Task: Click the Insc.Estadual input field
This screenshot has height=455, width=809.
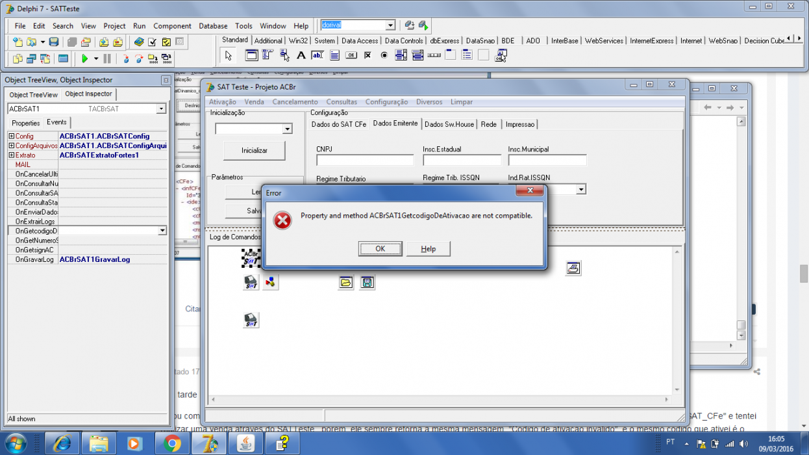Action: point(461,160)
